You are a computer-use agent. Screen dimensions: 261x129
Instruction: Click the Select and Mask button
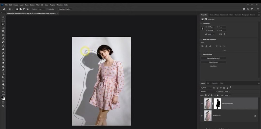[x=65, y=9]
